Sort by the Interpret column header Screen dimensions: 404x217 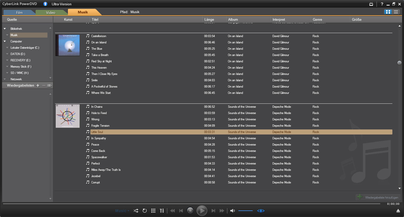tap(291, 19)
